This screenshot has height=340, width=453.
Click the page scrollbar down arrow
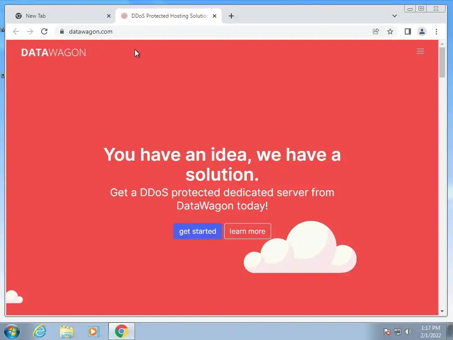(442, 311)
